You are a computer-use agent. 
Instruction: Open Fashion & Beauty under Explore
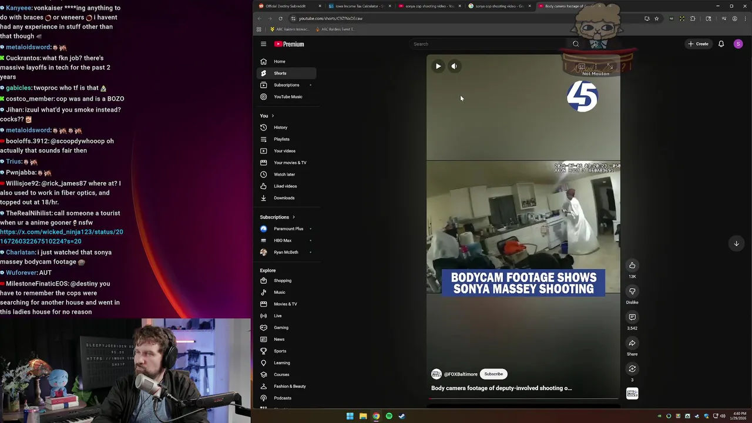[x=287, y=387]
